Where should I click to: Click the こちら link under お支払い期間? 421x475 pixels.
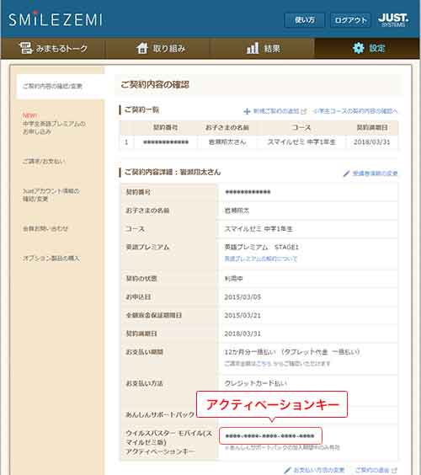pos(264,364)
